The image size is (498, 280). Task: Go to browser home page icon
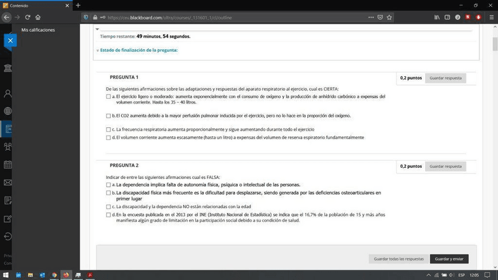(38, 18)
